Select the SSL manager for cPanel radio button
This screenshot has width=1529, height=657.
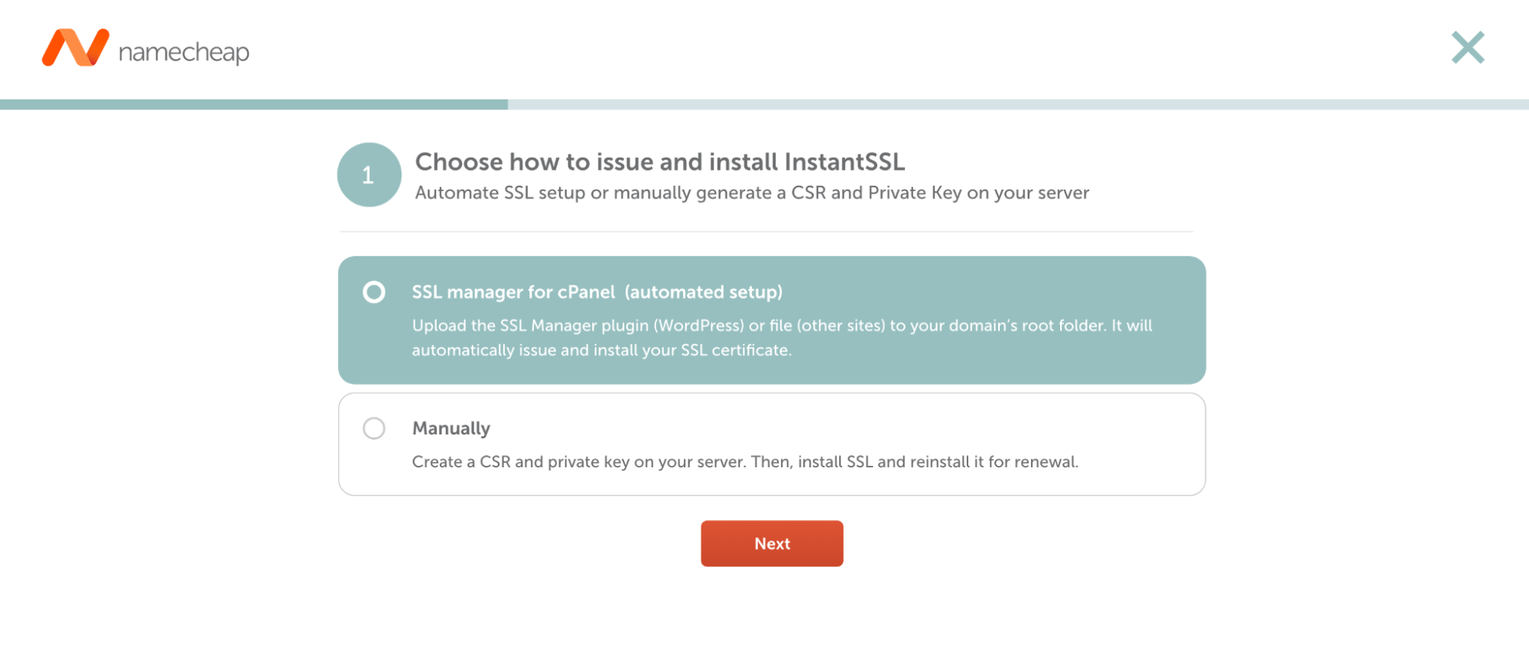pyautogui.click(x=374, y=292)
